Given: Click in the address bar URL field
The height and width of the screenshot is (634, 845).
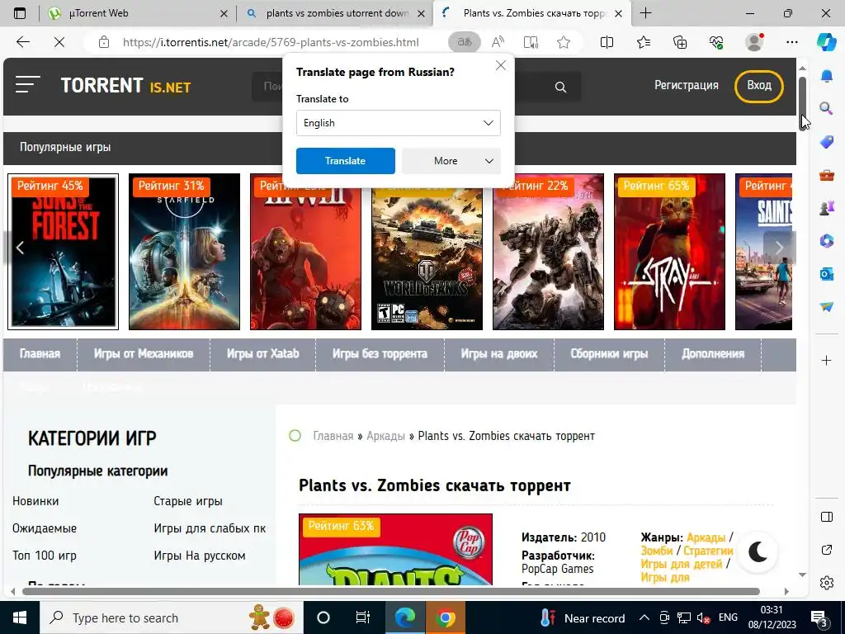Looking at the screenshot, I should [x=271, y=42].
